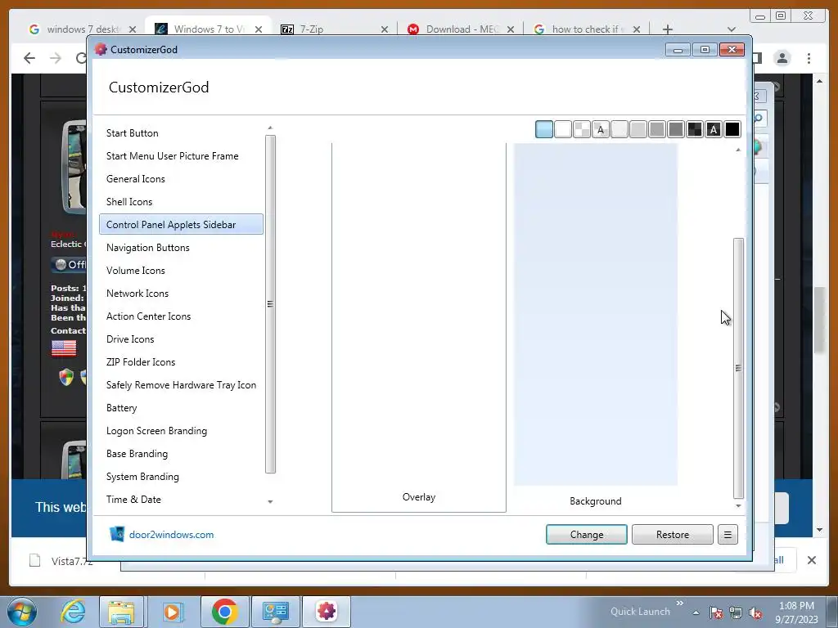Open the Chrome profile avatar
The height and width of the screenshot is (628, 838).
(x=782, y=58)
